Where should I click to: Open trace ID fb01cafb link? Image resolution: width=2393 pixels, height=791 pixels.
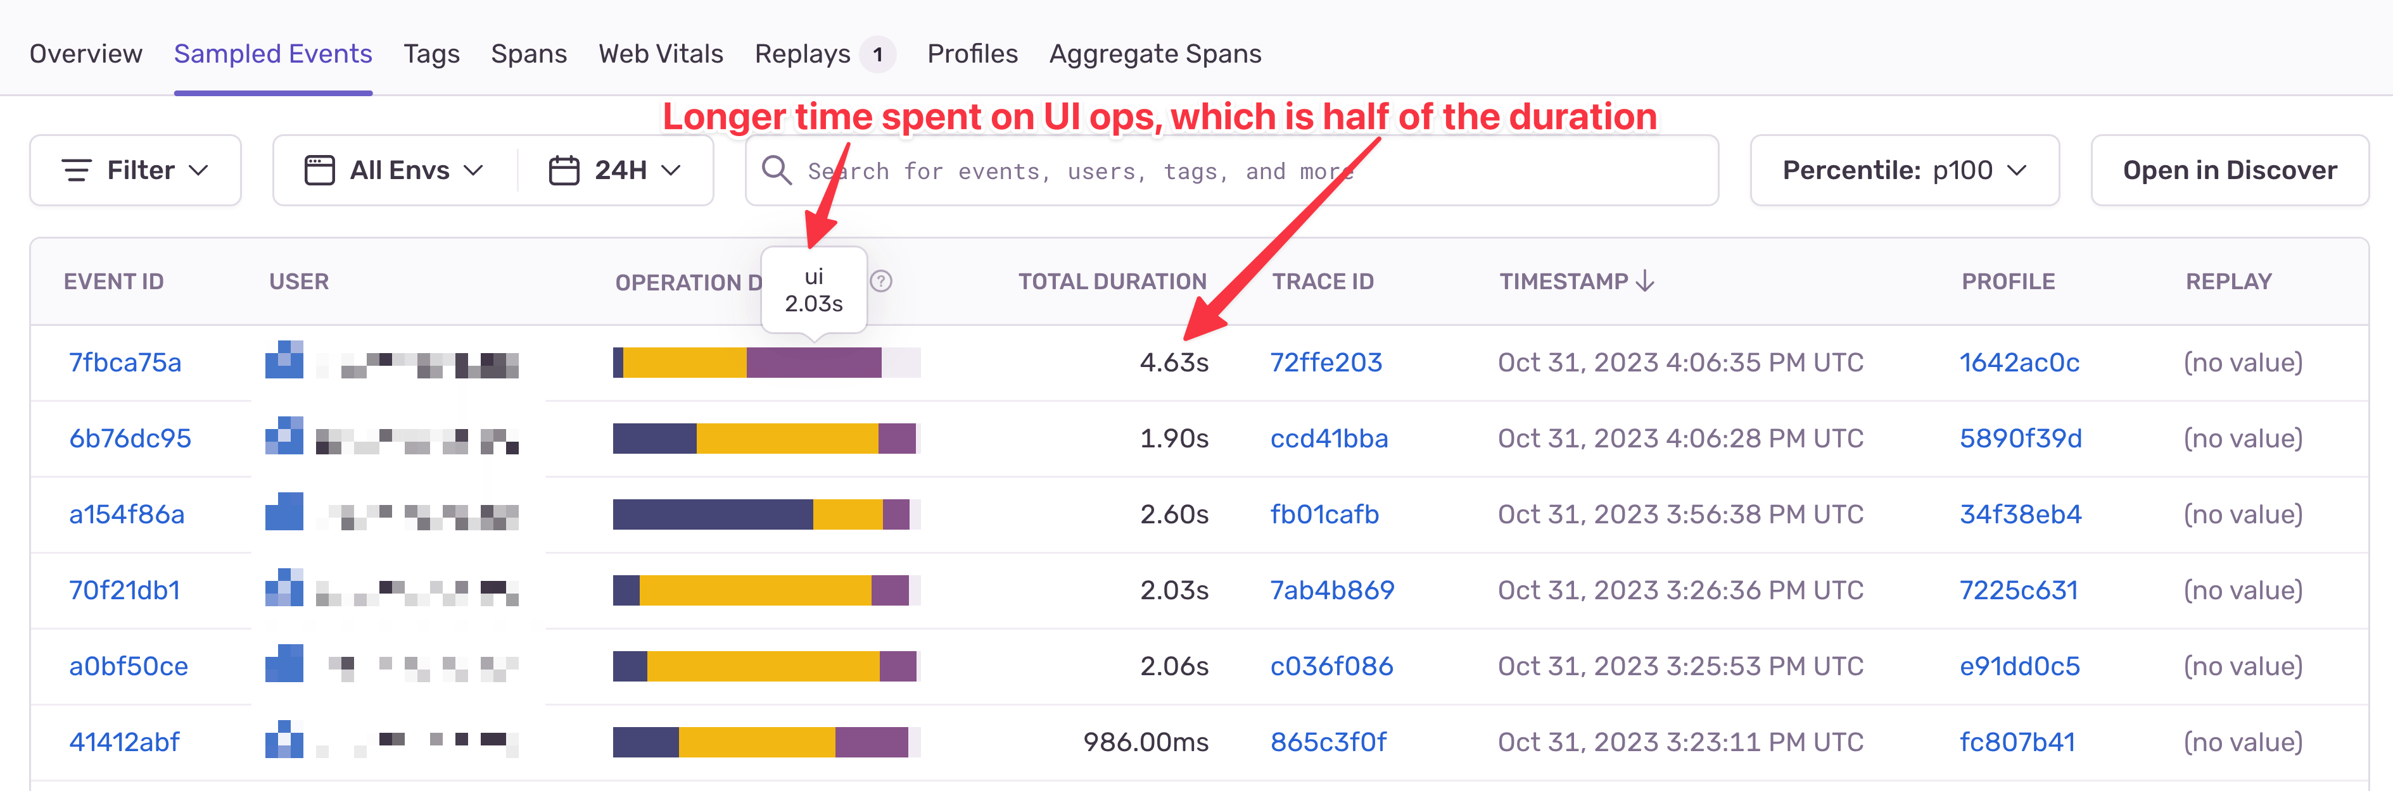[x=1324, y=514]
